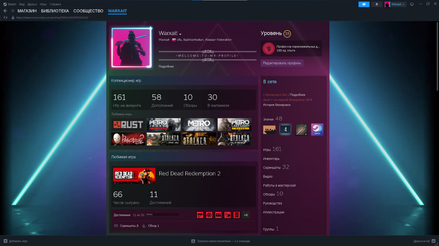Open the Metro 2033 Redux thumbnail

(x=164, y=125)
